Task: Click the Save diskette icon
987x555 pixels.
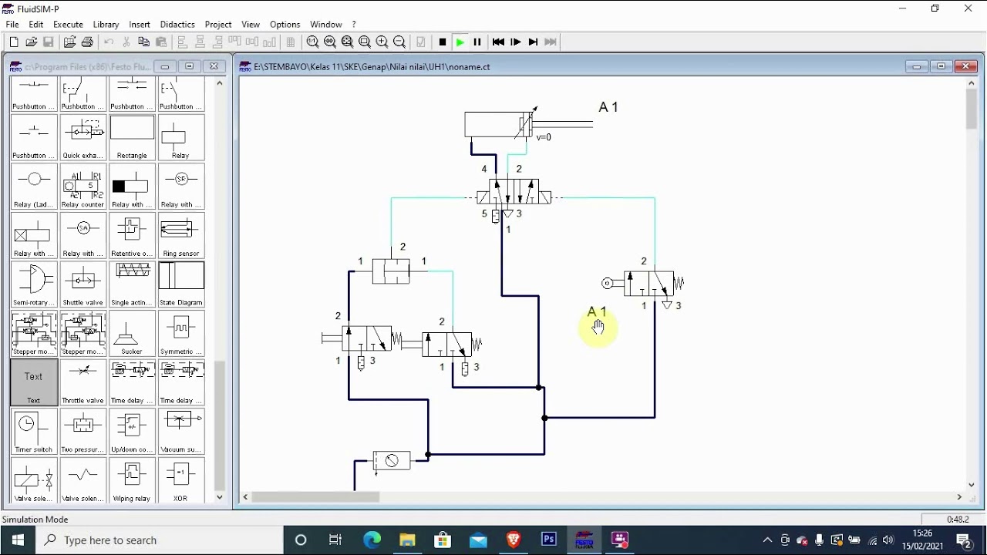Action: click(49, 42)
